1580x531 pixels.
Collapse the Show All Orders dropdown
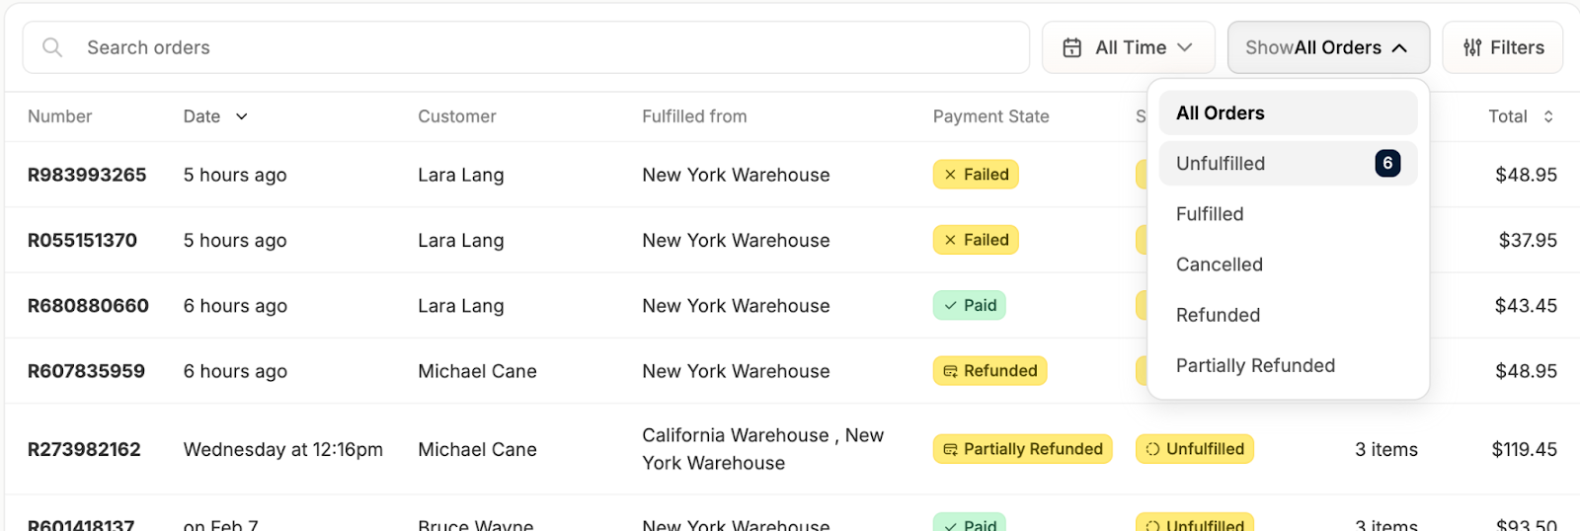[x=1328, y=47]
